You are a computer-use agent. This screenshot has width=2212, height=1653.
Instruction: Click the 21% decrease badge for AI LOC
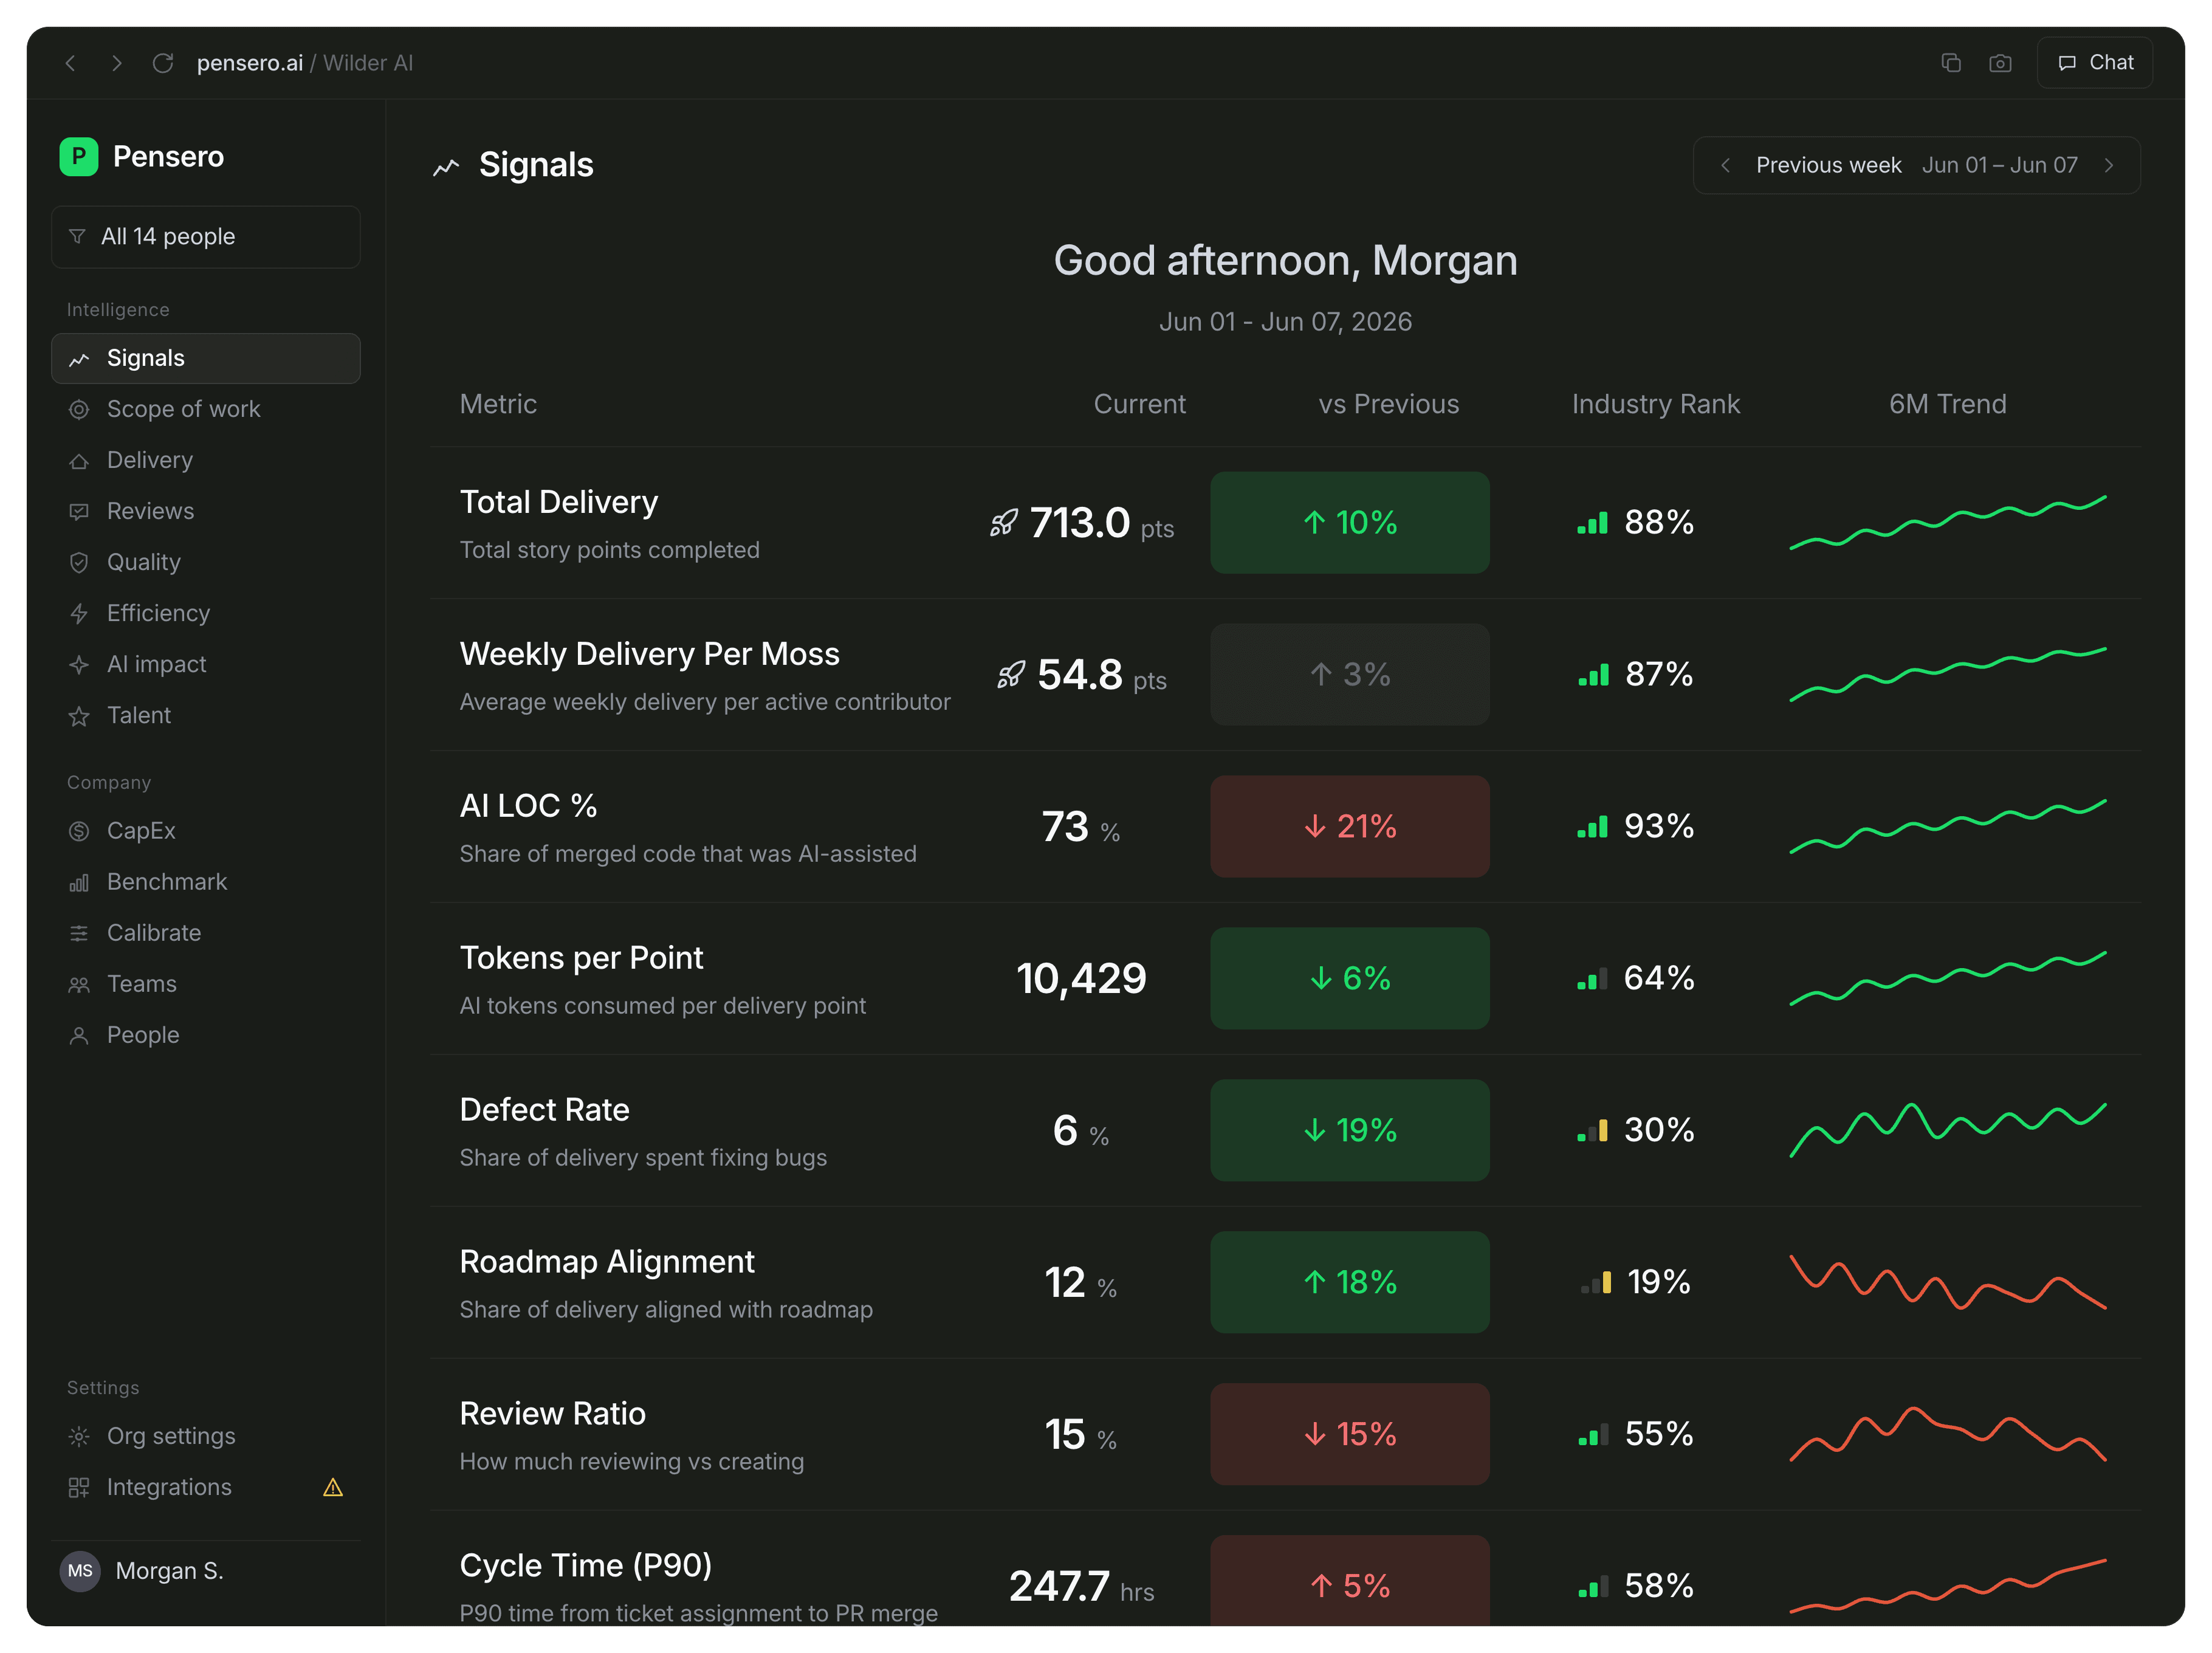[1349, 826]
